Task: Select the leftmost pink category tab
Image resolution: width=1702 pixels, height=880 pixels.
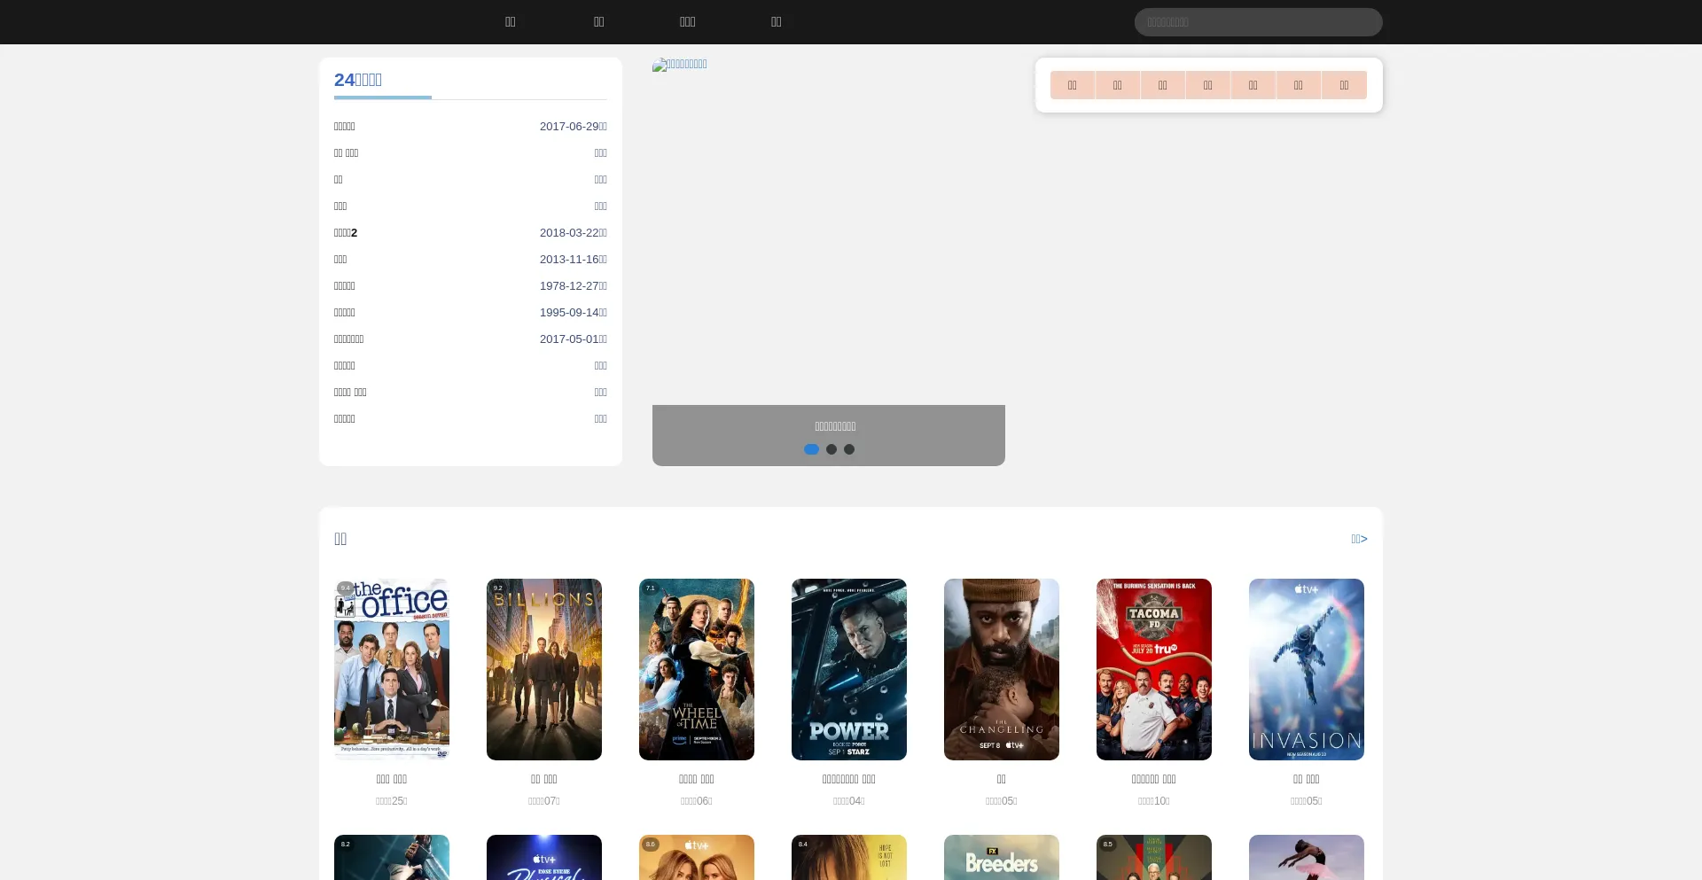Action: tap(1072, 85)
